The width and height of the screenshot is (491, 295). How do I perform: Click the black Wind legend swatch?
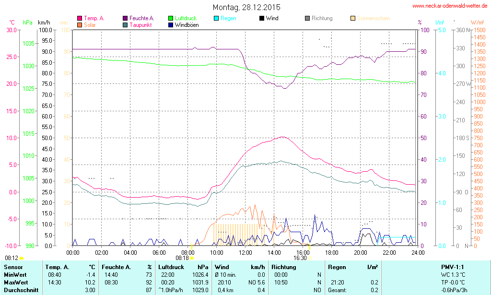tap(262, 18)
